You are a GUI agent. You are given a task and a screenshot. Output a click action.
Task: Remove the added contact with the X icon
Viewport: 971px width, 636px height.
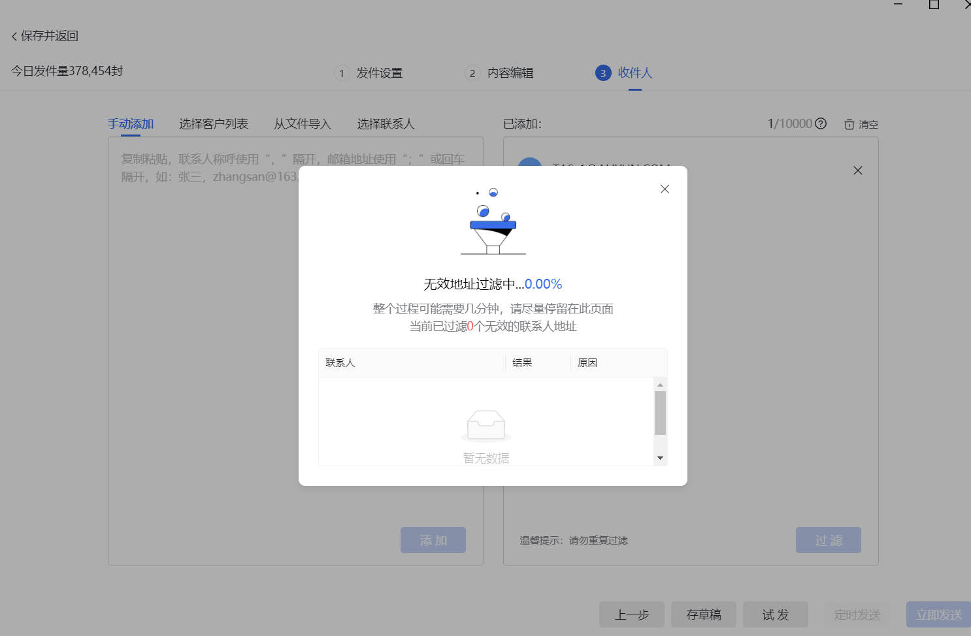pos(858,170)
